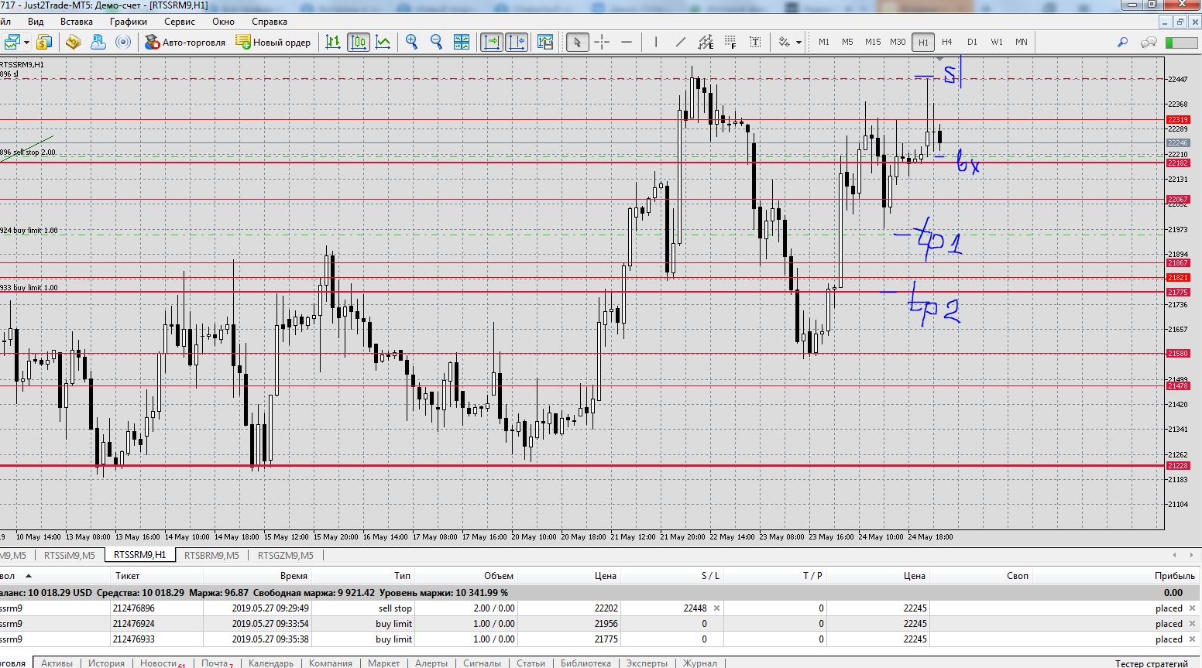Expand the shapes tool dropdown arrow

point(798,42)
